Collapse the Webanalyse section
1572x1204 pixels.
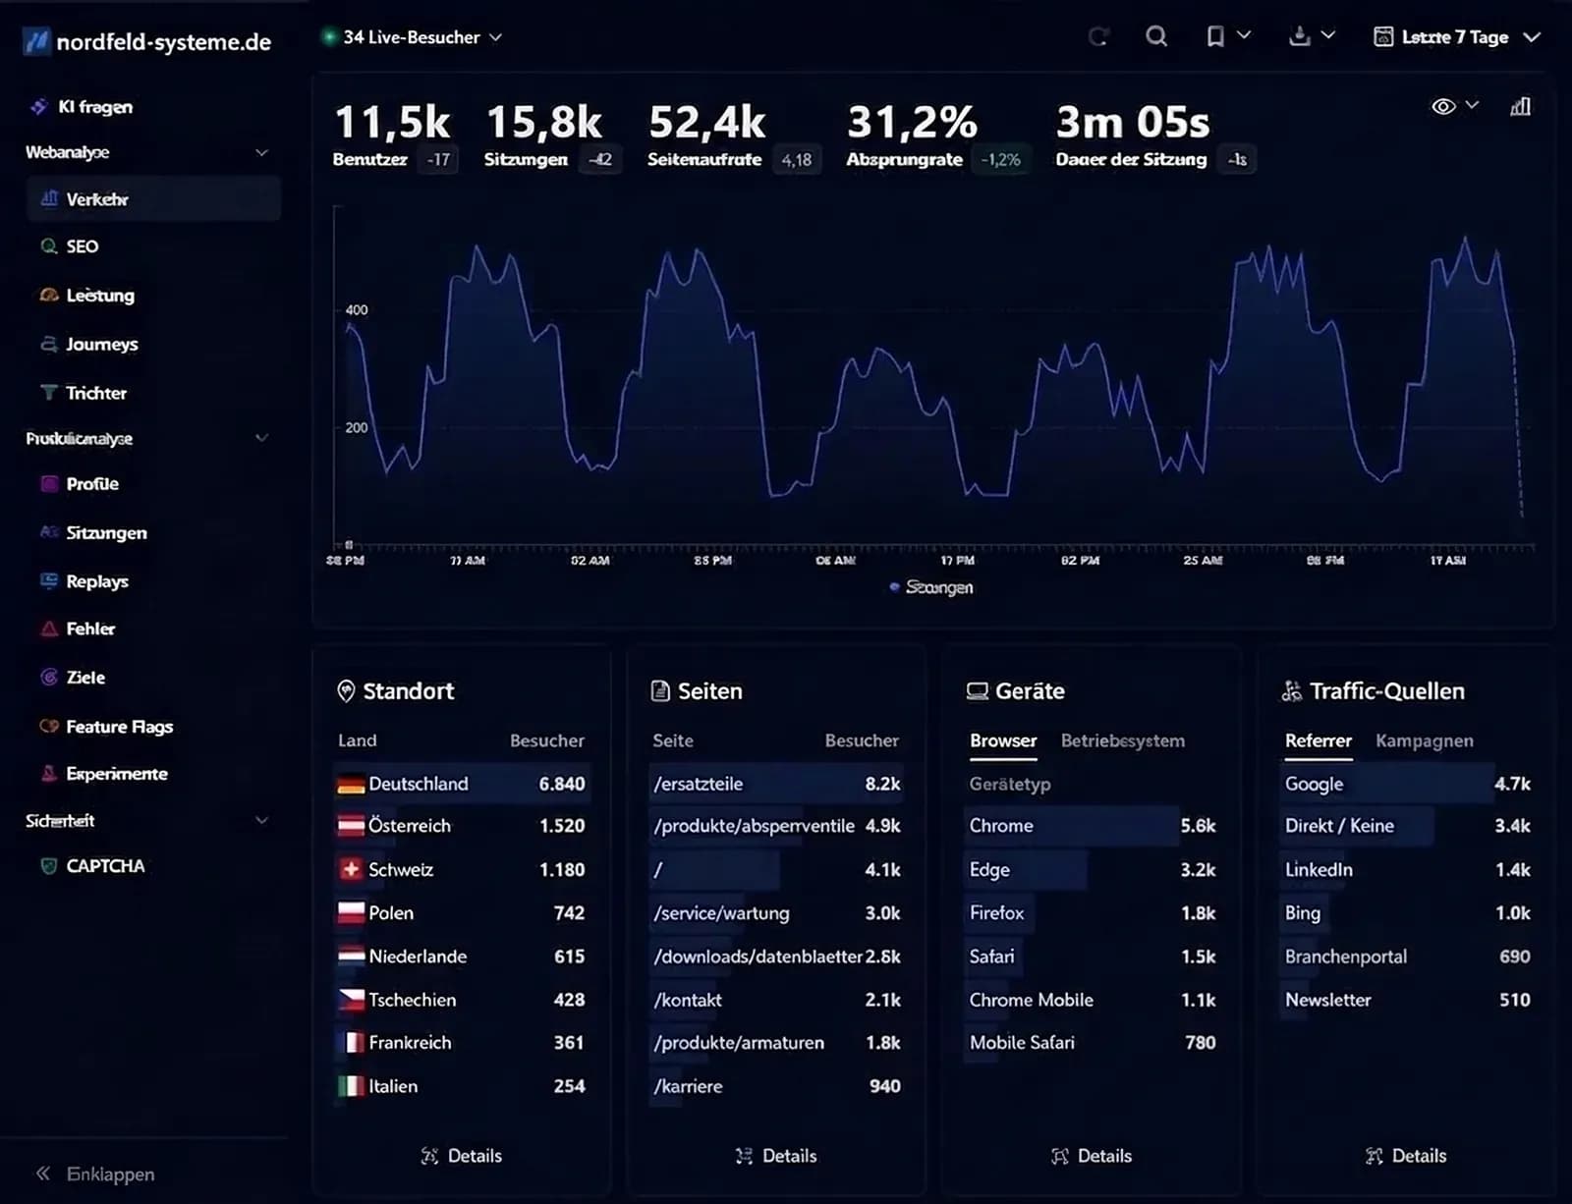point(261,152)
